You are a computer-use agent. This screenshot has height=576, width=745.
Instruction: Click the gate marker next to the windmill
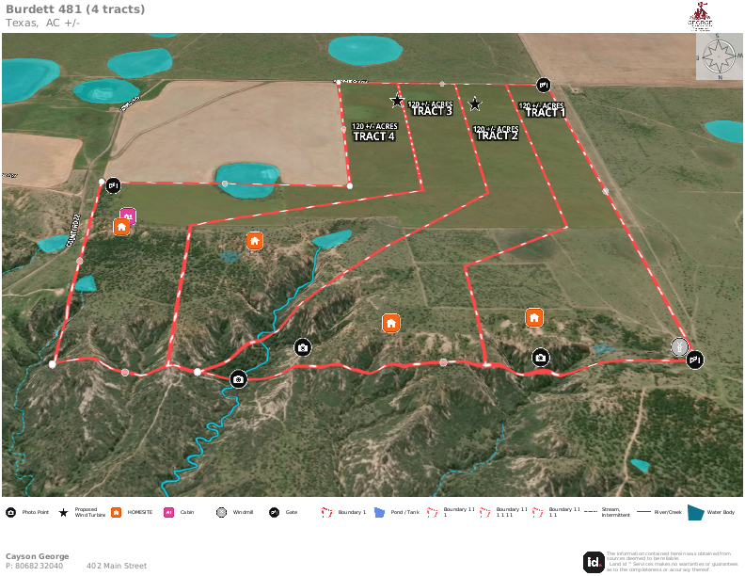coord(695,359)
